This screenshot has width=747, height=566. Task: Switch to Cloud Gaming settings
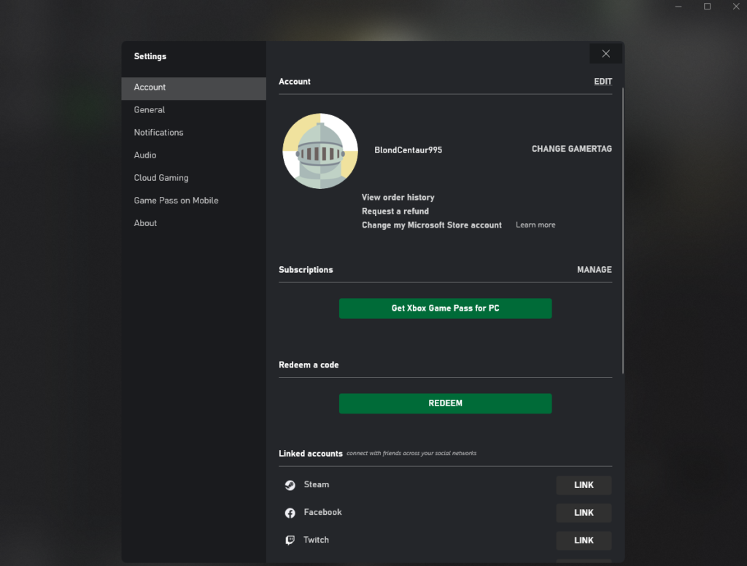193,178
